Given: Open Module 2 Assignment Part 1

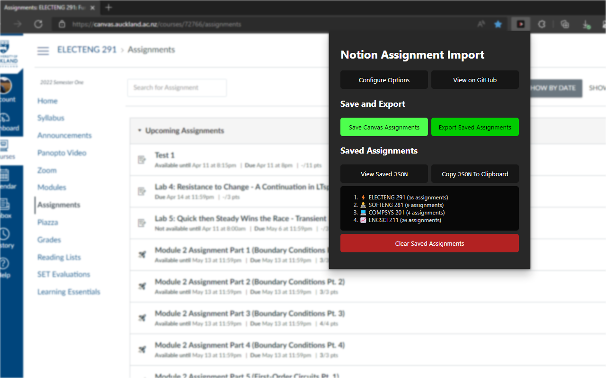Looking at the screenshot, I should (241, 250).
